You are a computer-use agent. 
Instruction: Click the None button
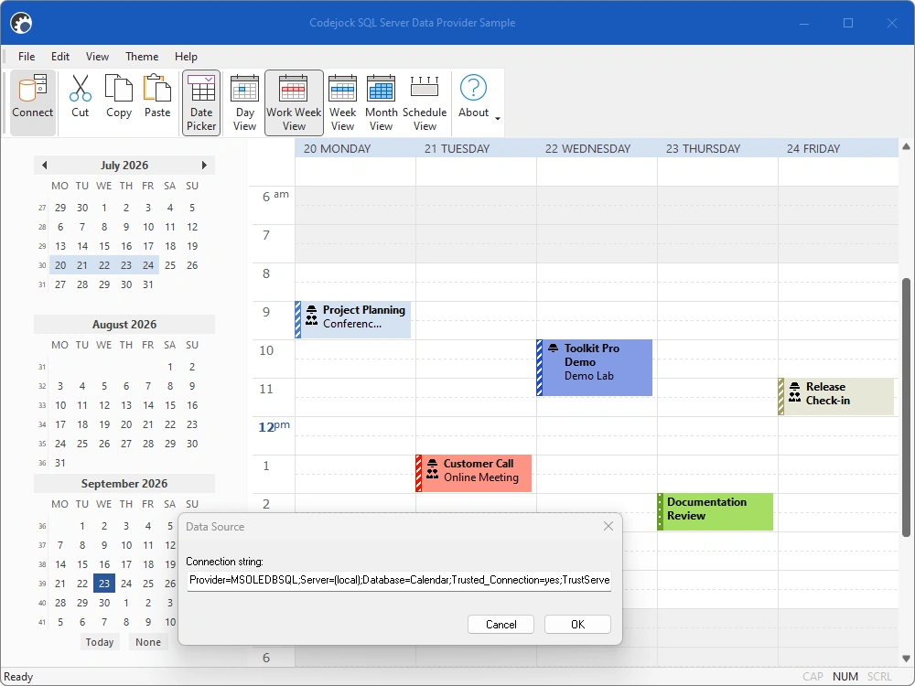click(148, 642)
